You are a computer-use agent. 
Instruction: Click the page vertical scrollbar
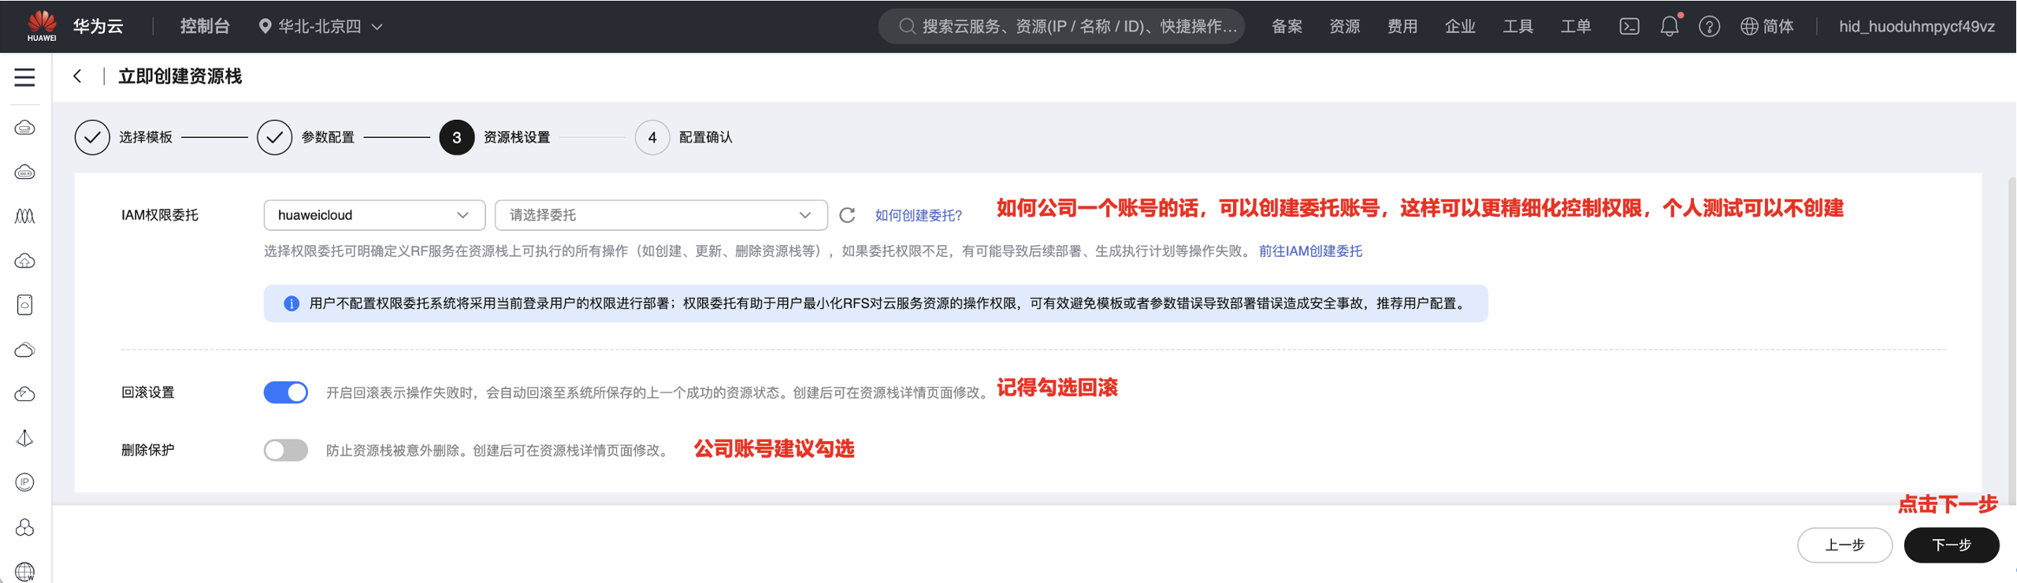(x=2011, y=339)
